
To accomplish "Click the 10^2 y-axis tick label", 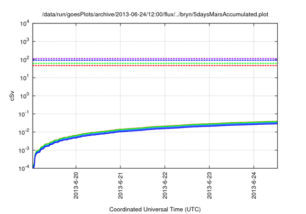I will point(24,60).
